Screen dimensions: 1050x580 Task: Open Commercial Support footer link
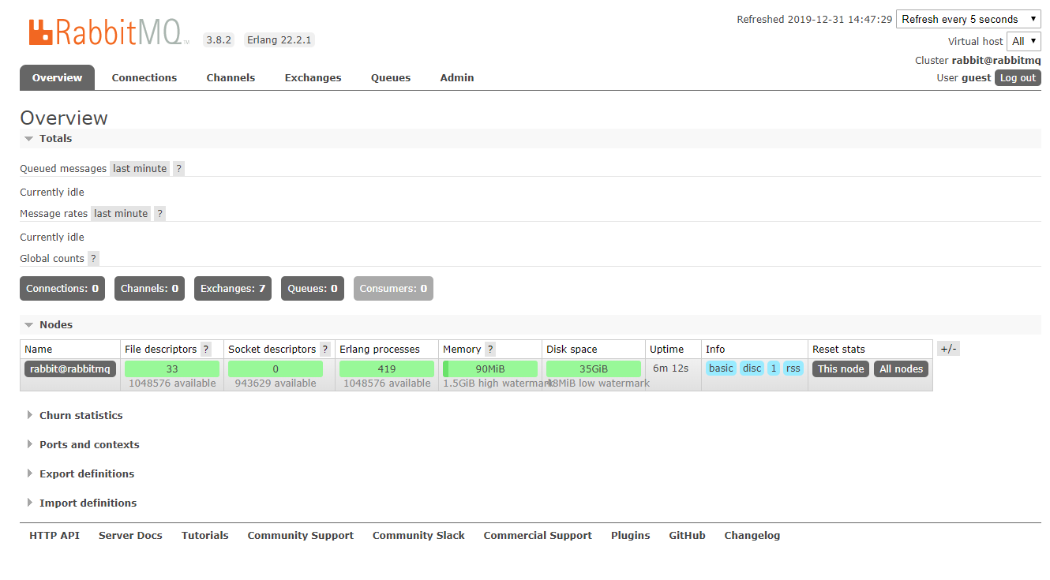(x=538, y=535)
